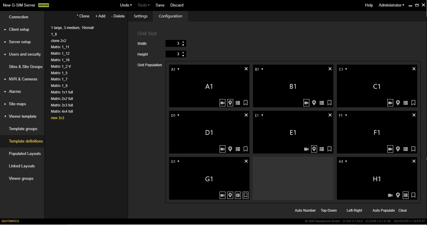Select list icon in cell H1

click(406, 195)
